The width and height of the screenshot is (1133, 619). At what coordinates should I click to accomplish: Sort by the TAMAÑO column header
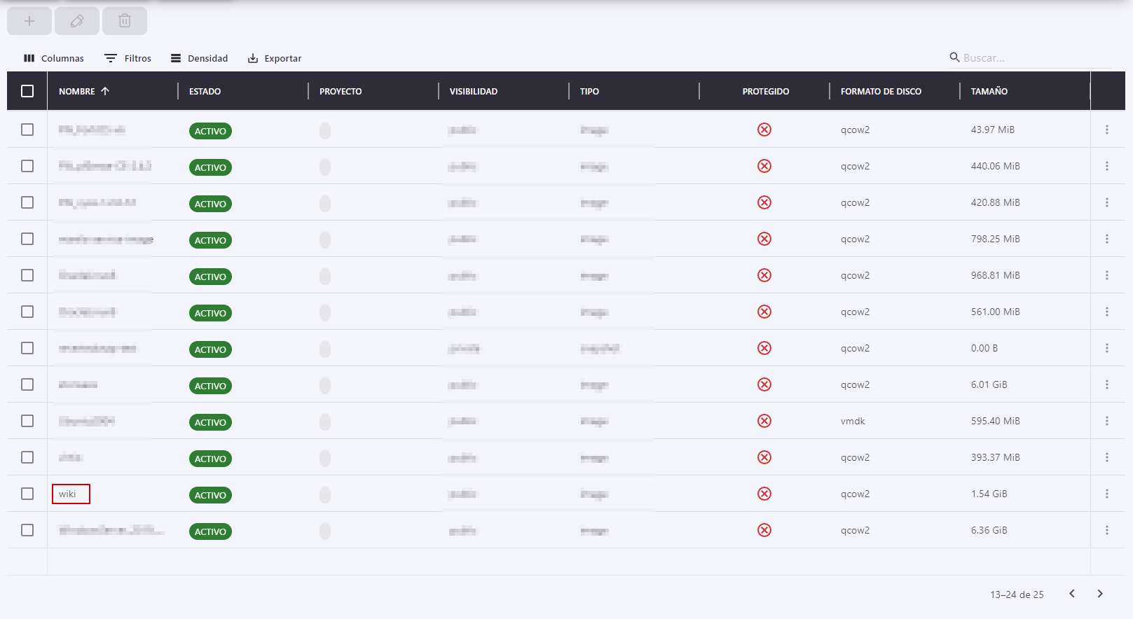point(989,91)
